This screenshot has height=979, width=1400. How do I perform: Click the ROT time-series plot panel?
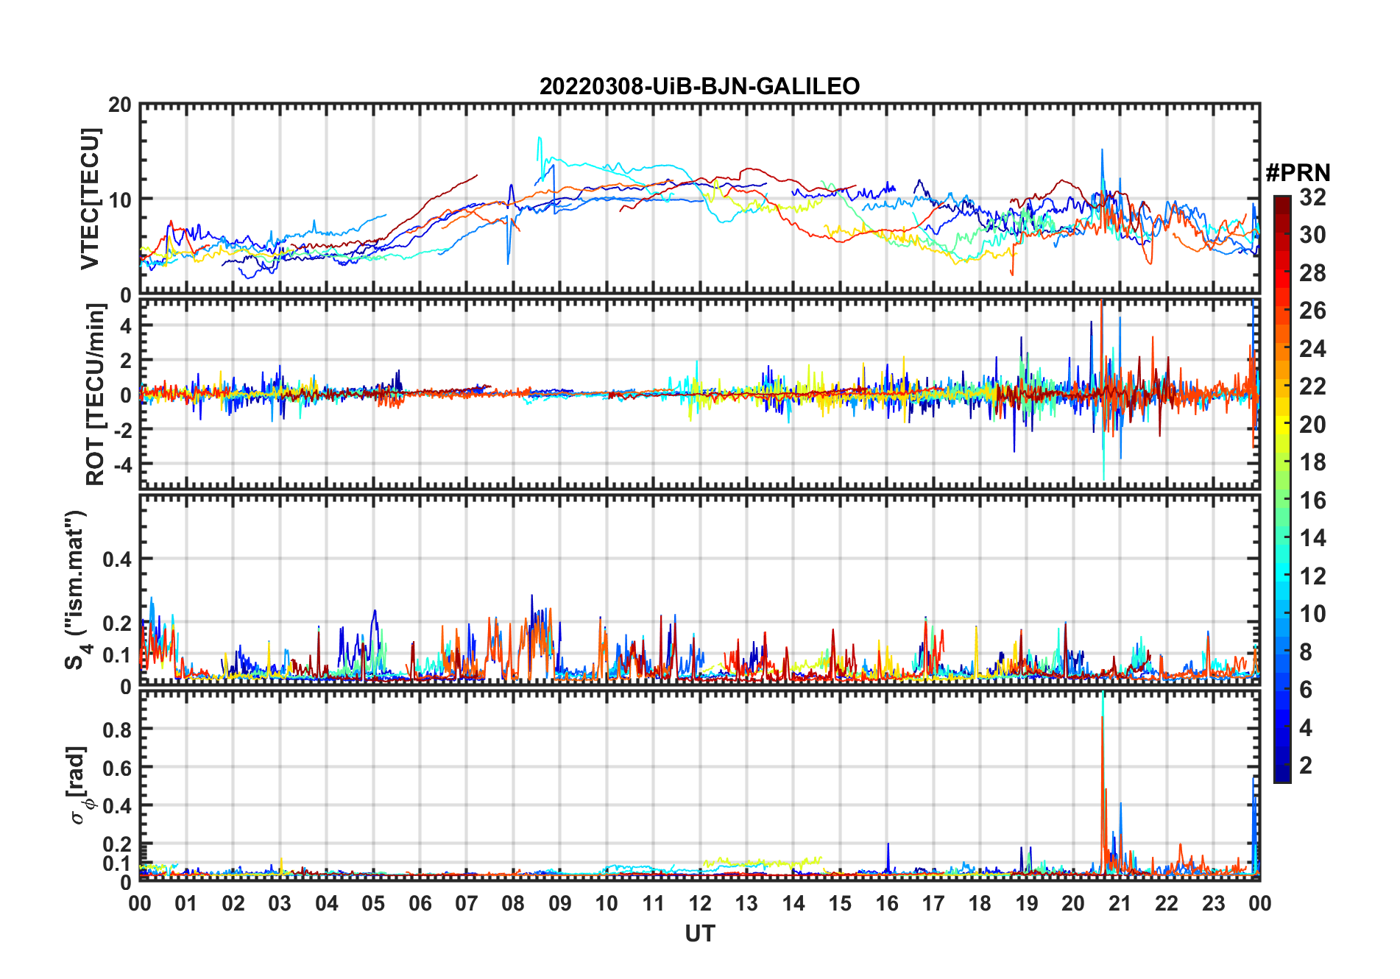click(x=699, y=394)
